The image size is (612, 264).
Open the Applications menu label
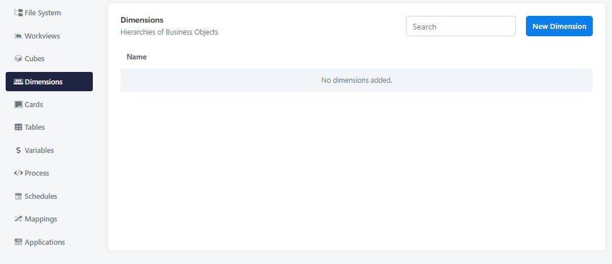(x=45, y=242)
